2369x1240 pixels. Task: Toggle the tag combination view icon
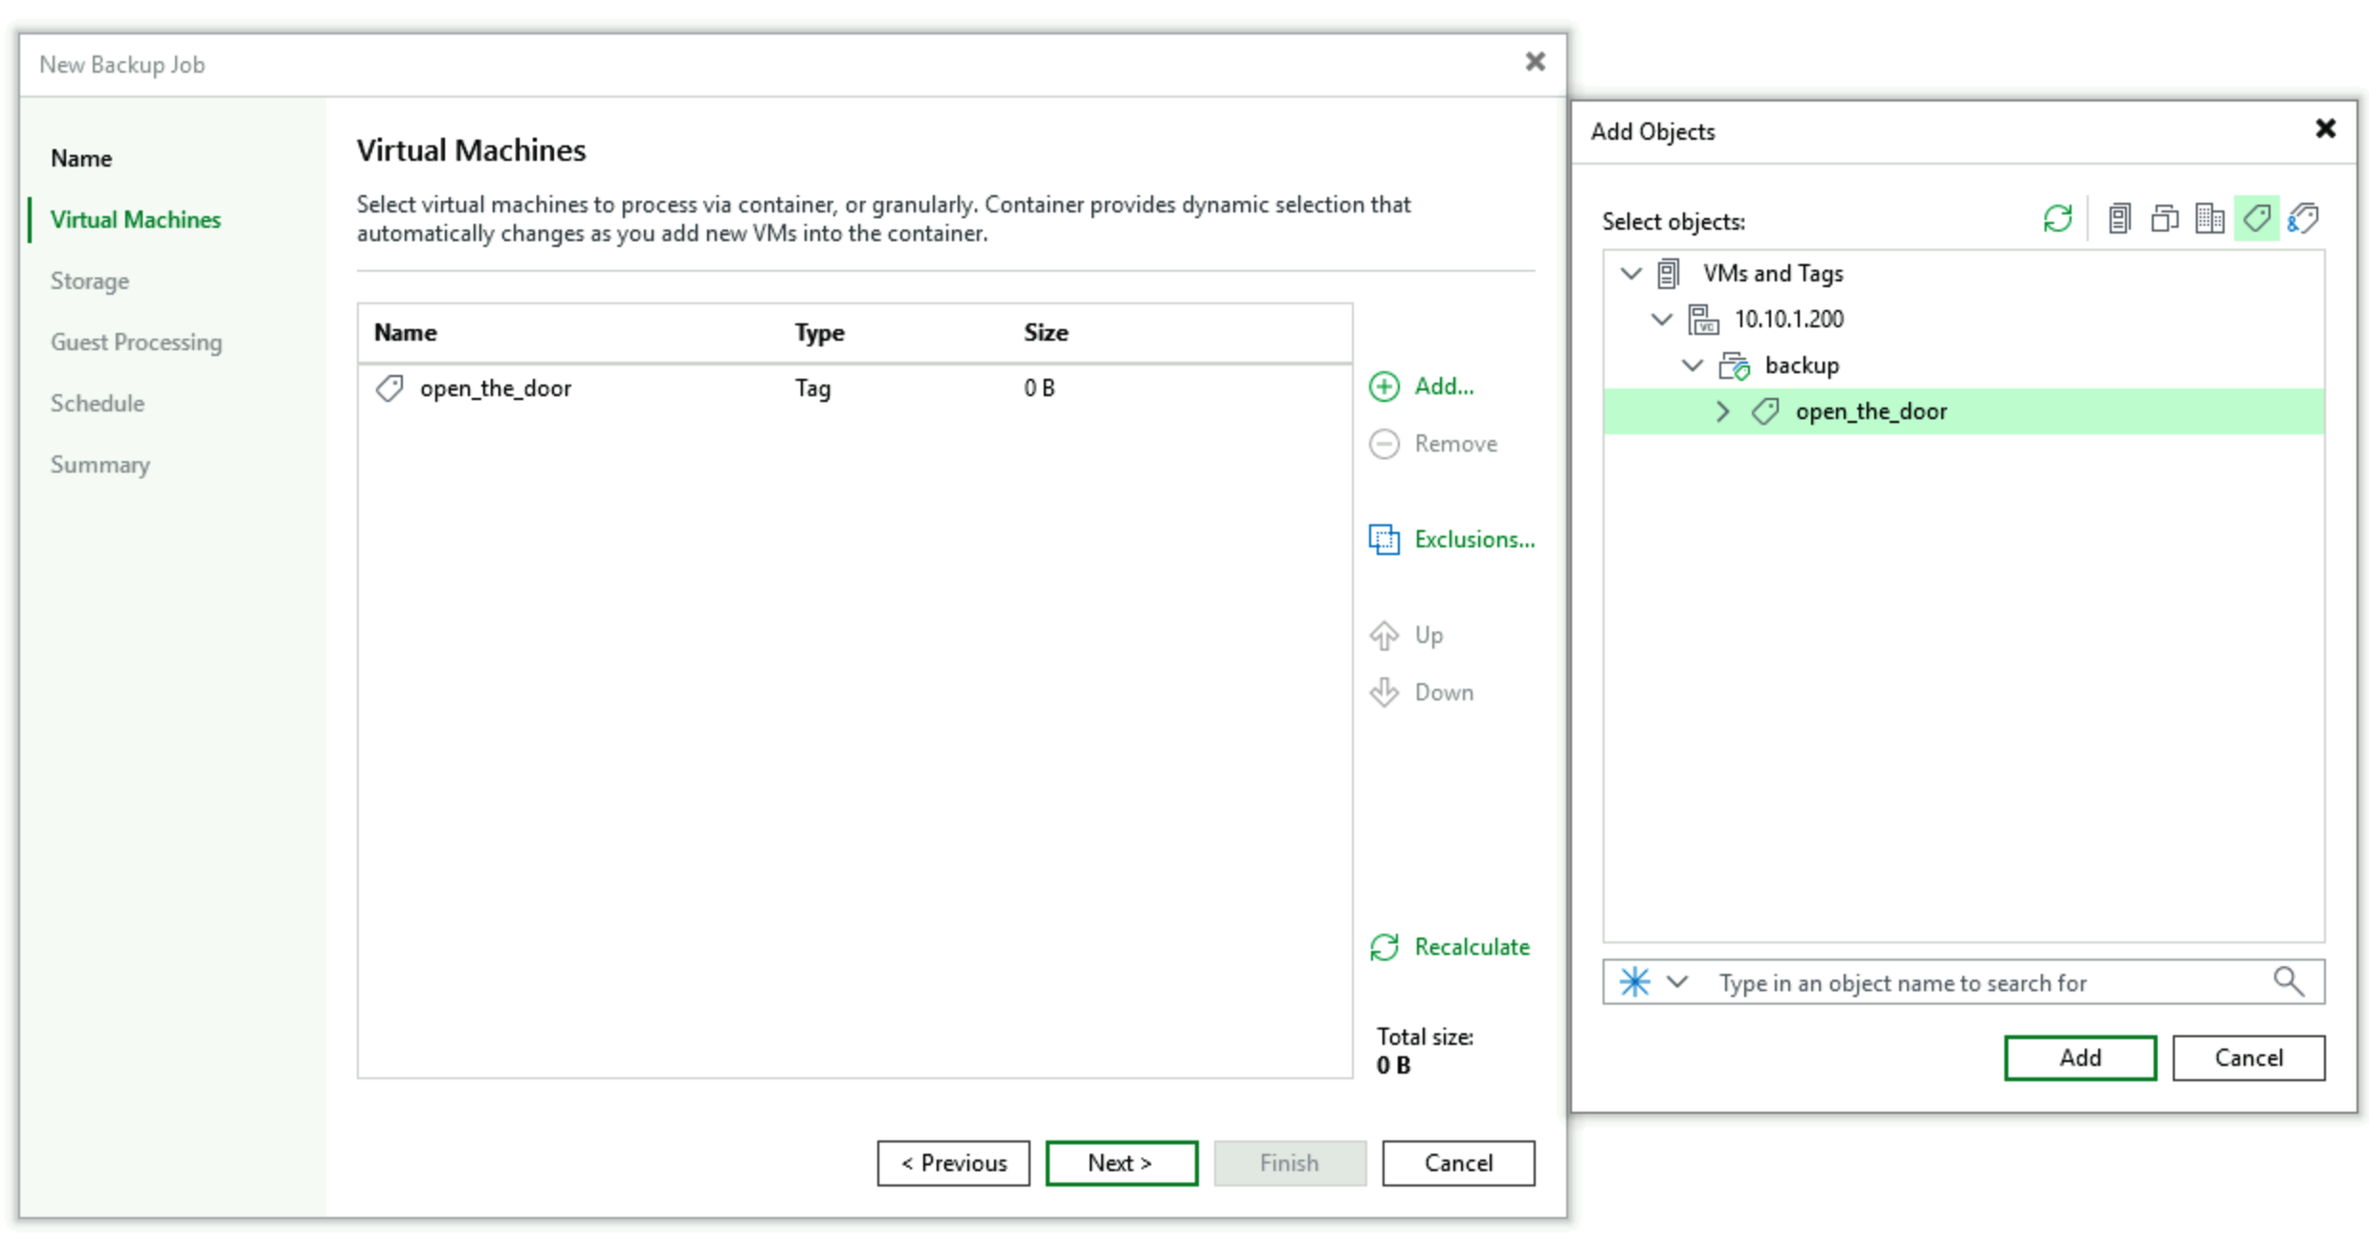[x=2303, y=219]
